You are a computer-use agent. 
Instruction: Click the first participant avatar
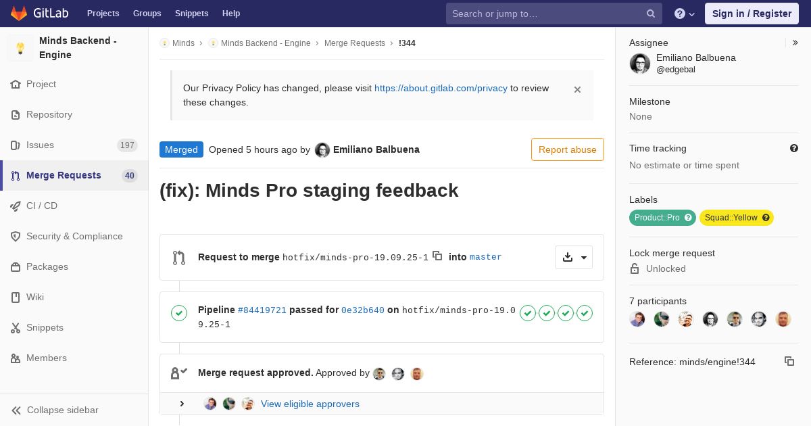(x=637, y=319)
